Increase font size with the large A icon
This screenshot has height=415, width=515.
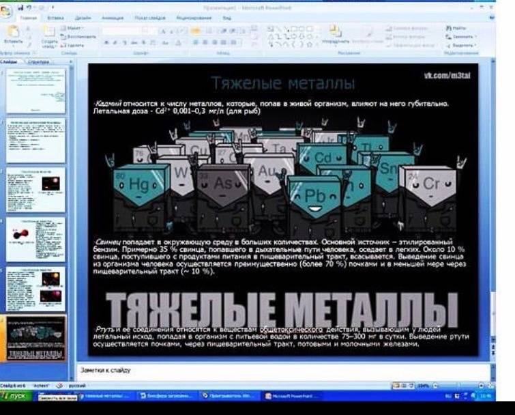tap(163, 31)
